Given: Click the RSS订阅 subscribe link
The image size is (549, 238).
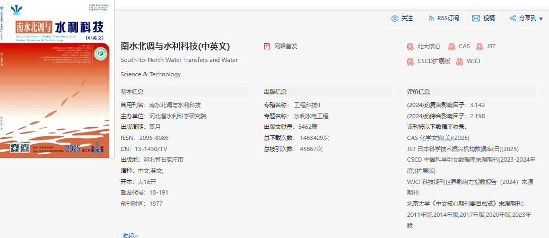Looking at the screenshot, I should point(448,19).
